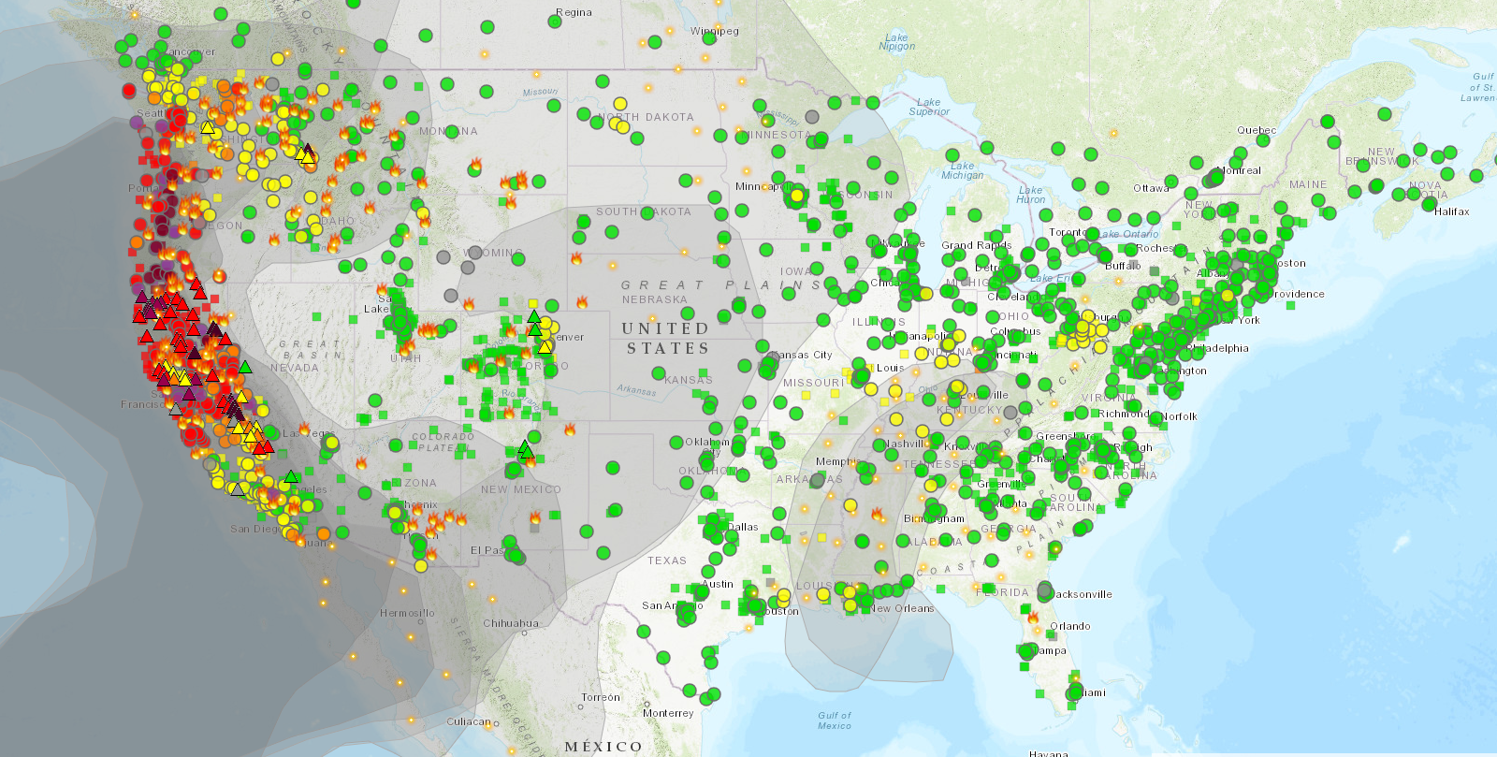Click the green monitor circle at Norfolk
Screen dimensions: 1497x757
point(1155,417)
